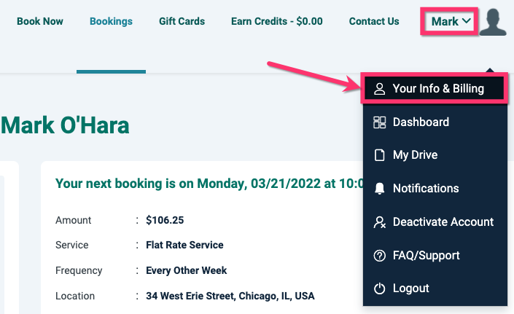Open Earn Credits - $0.00 link

[276, 21]
